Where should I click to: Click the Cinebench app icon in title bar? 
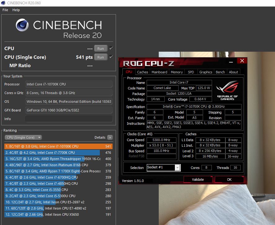tap(3, 3)
